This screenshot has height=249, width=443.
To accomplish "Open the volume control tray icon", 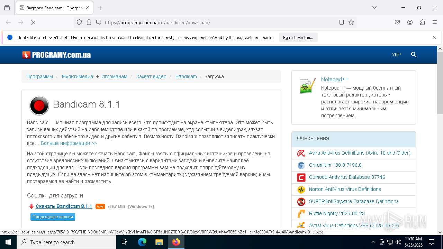I will 398,242.
